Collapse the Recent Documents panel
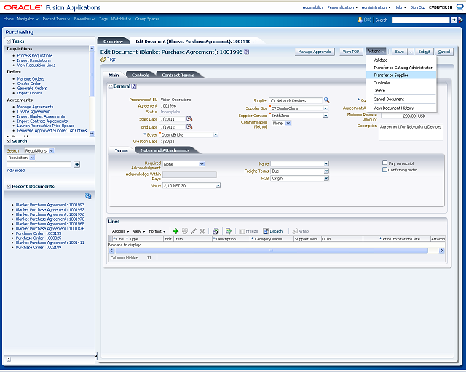466x372 pixels. coord(9,187)
